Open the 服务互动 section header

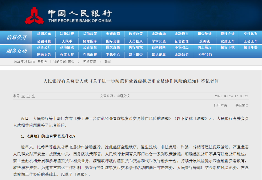point(17,51)
